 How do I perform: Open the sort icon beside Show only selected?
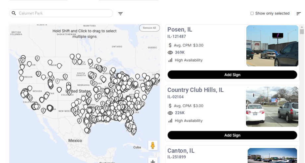click(299, 13)
